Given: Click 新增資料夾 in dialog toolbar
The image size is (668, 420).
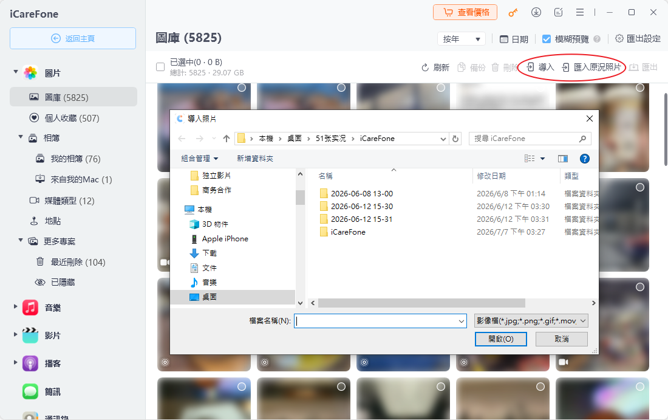Looking at the screenshot, I should click(255, 159).
